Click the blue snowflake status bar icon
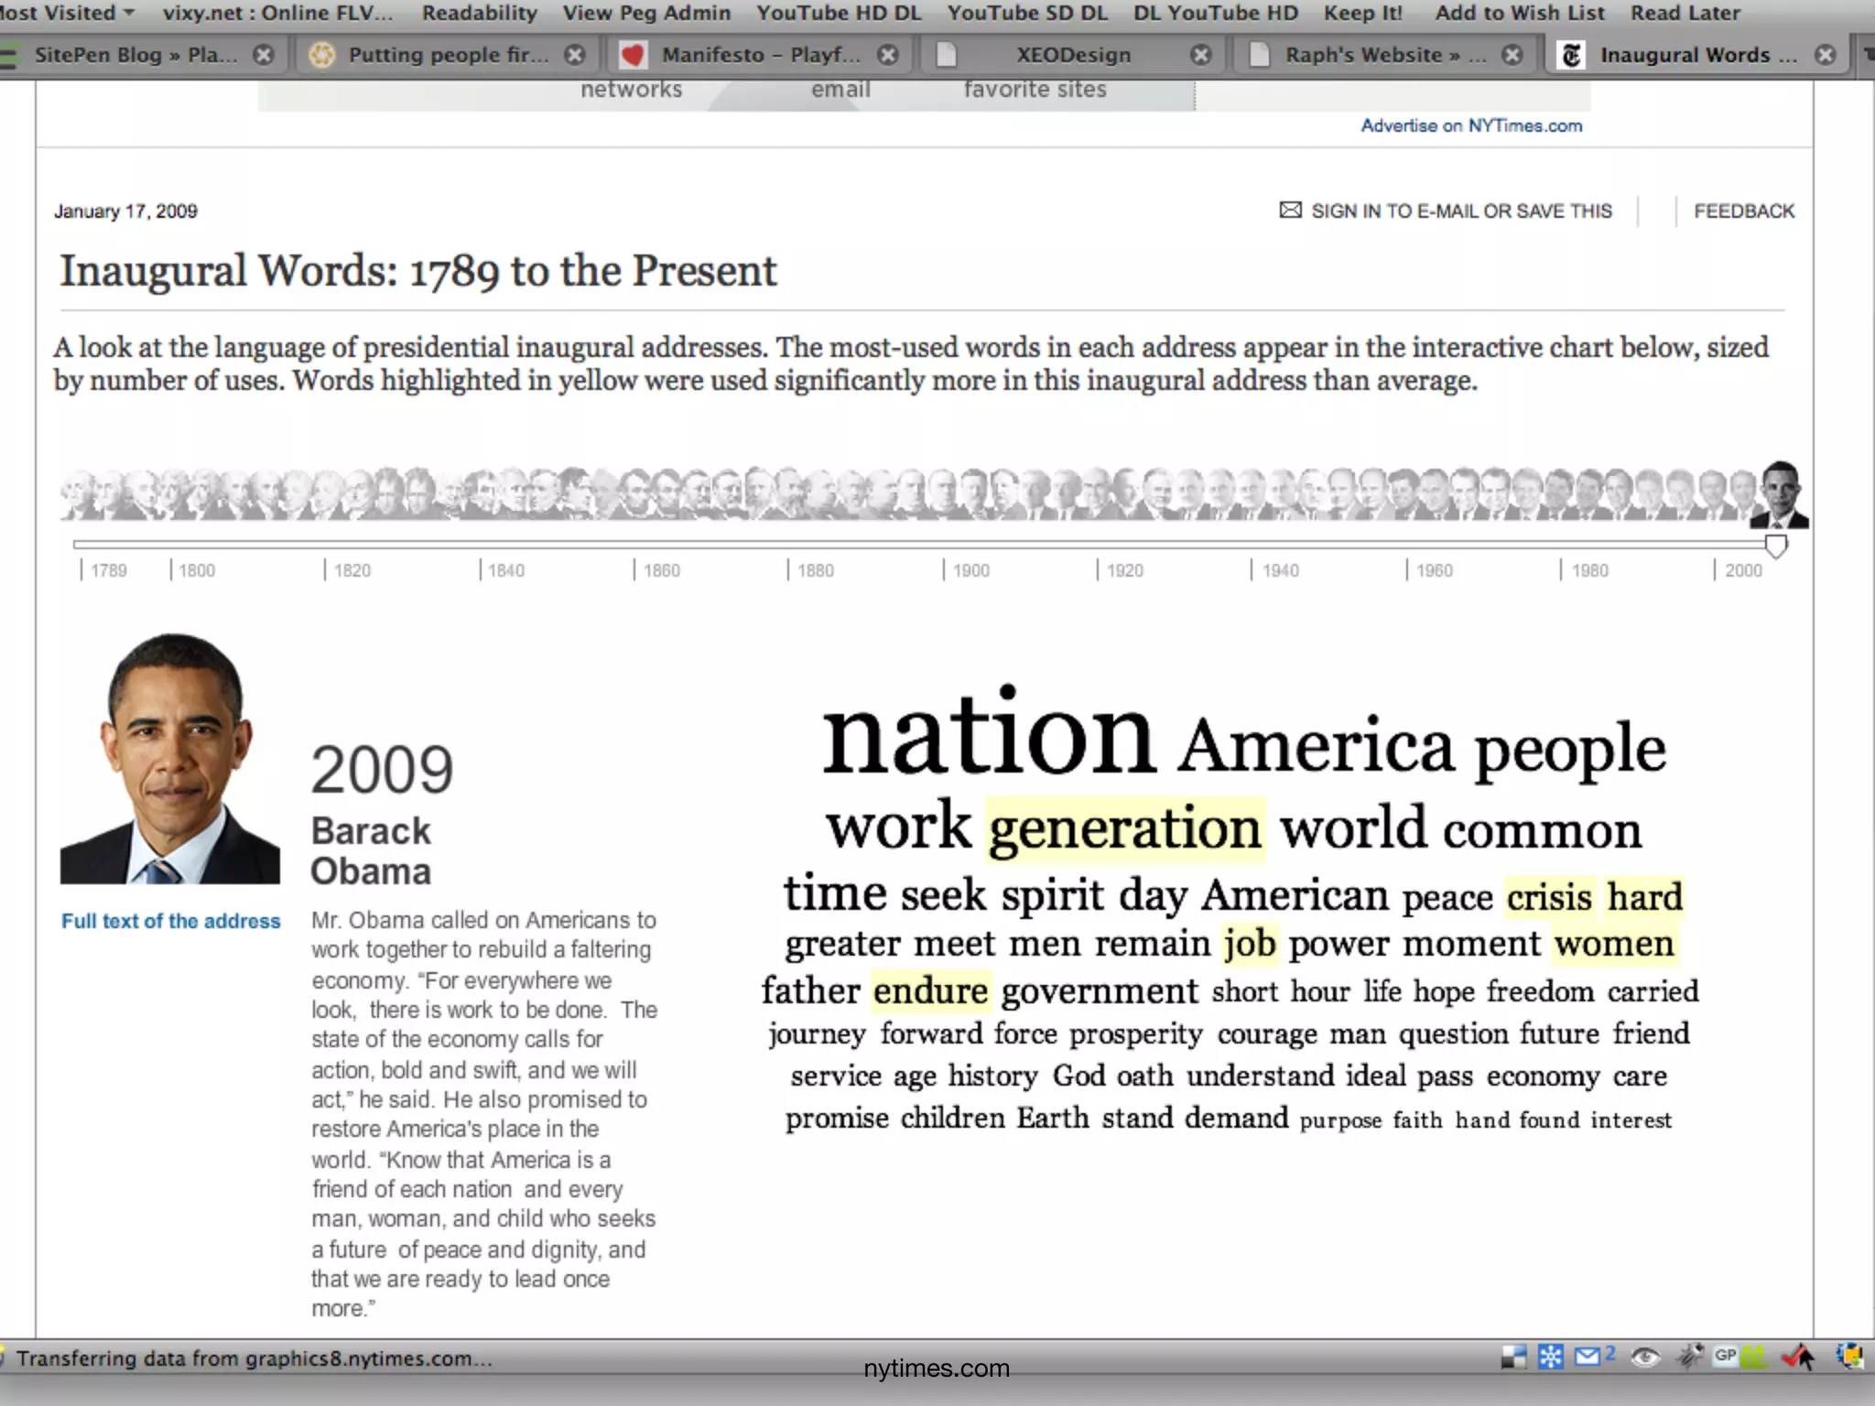The height and width of the screenshot is (1406, 1875). 1551,1357
